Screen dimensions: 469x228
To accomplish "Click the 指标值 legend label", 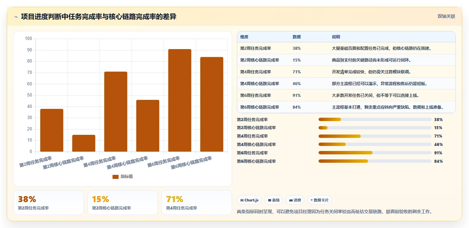I will 127,177.
